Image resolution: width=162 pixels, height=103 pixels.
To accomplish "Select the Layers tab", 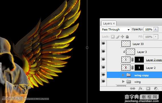I will 107,24.
